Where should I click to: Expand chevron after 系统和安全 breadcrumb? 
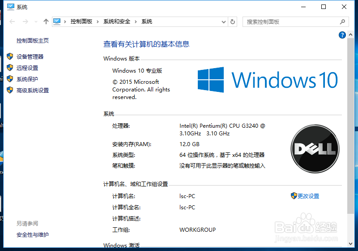[x=136, y=22]
